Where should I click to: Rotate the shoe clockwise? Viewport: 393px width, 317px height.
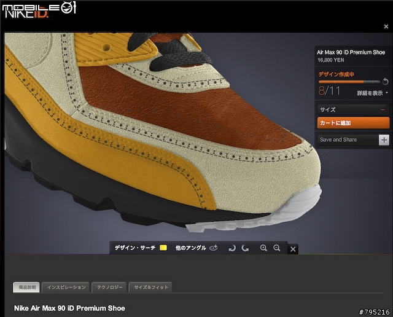click(x=232, y=248)
